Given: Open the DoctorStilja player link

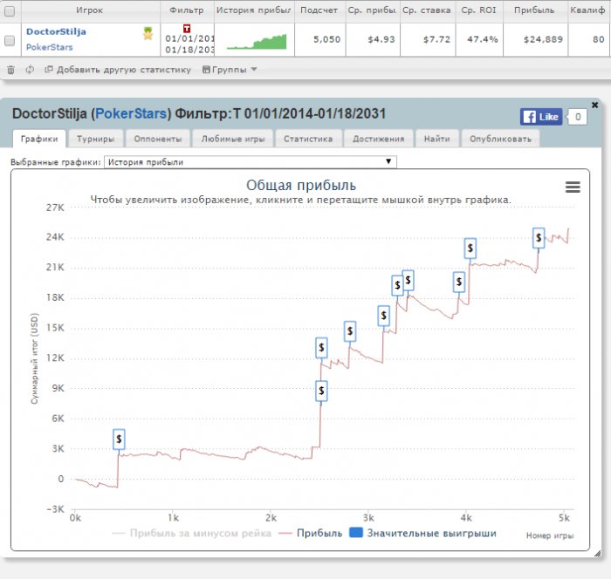Looking at the screenshot, I should coord(54,31).
